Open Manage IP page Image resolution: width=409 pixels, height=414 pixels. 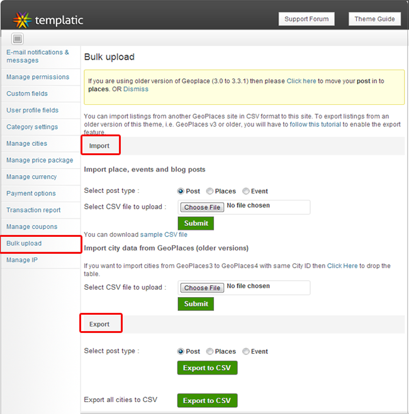[x=22, y=260]
